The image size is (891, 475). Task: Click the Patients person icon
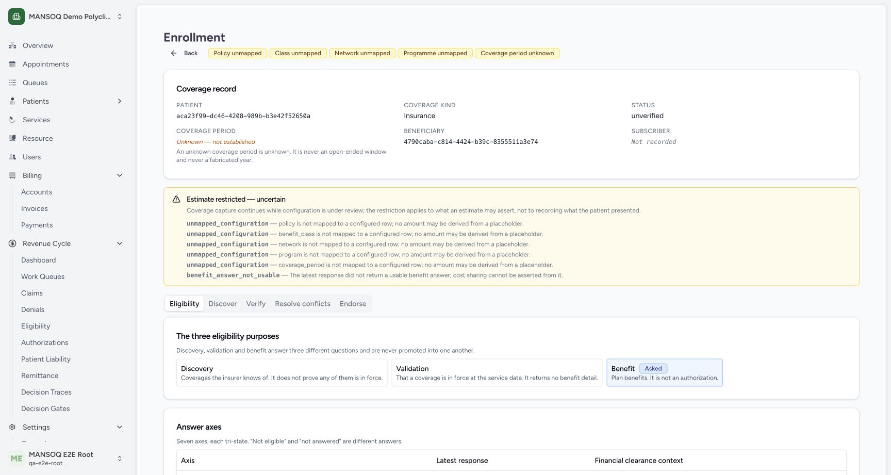click(12, 101)
